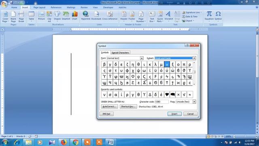
Task: Open the Developer tab
Action: [x=108, y=7]
